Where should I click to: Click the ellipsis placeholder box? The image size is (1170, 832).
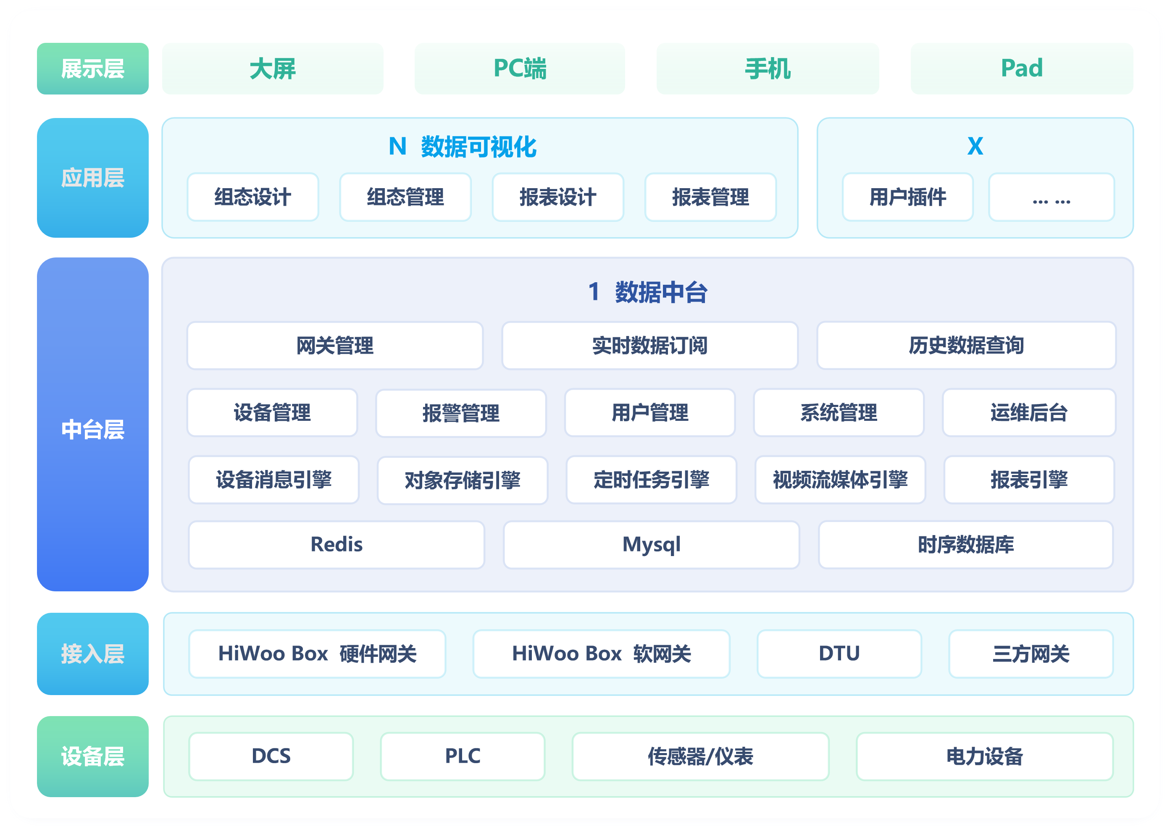pyautogui.click(x=1051, y=197)
